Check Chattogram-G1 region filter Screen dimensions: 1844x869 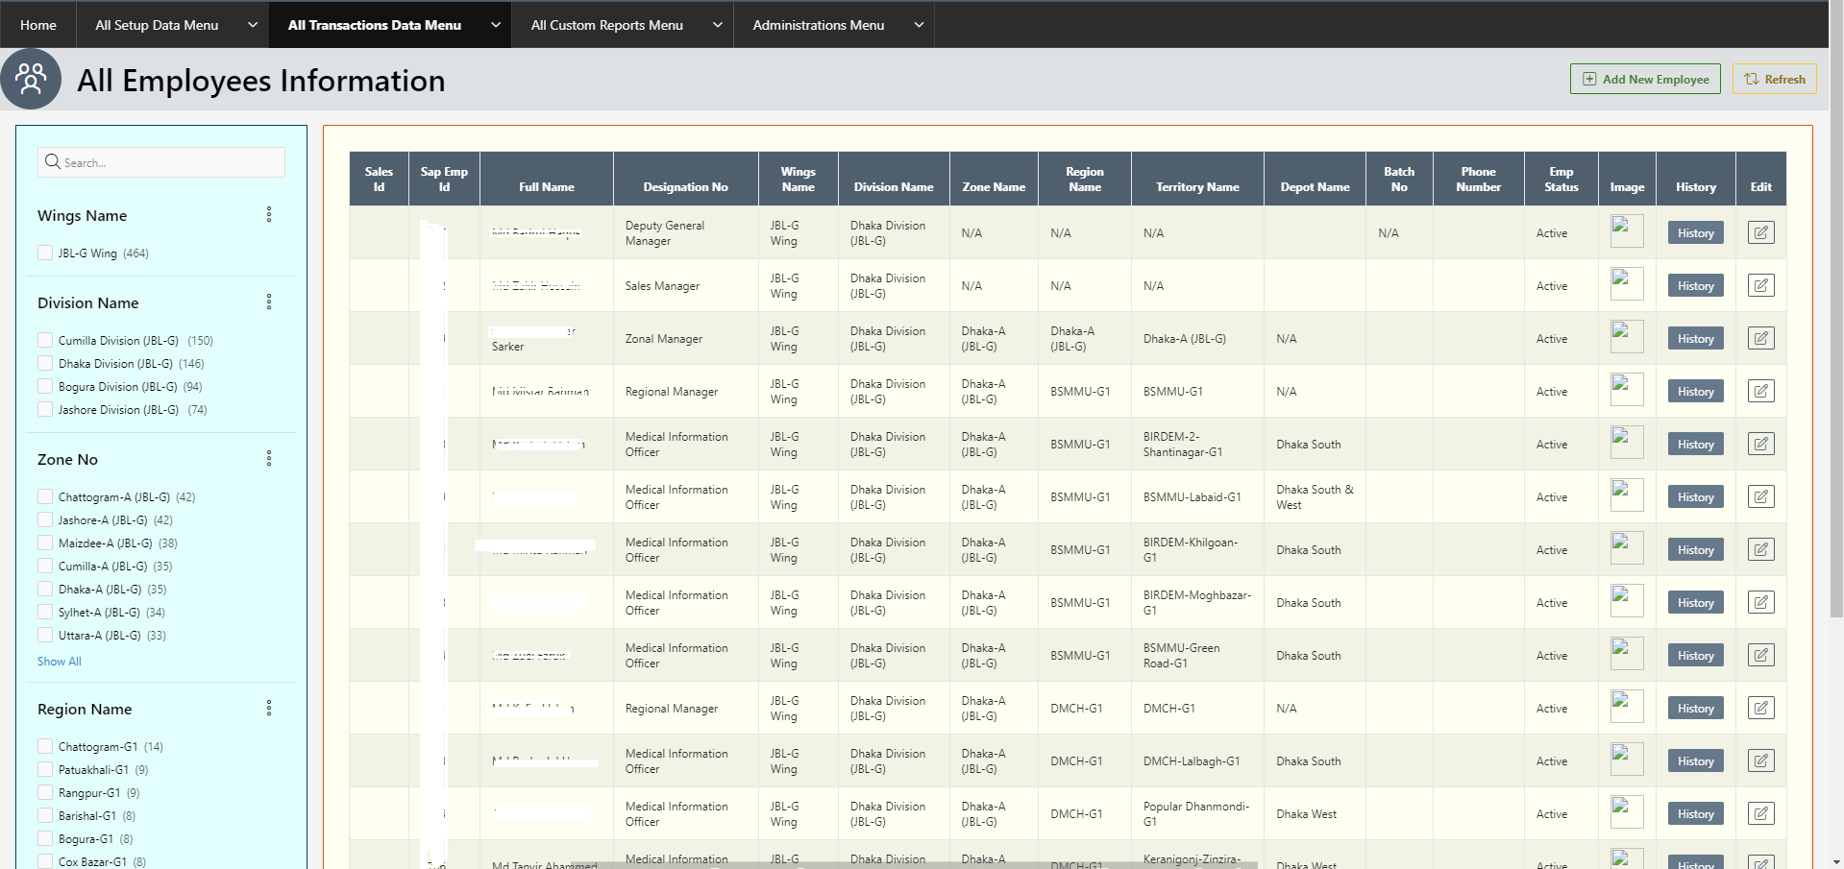45,746
